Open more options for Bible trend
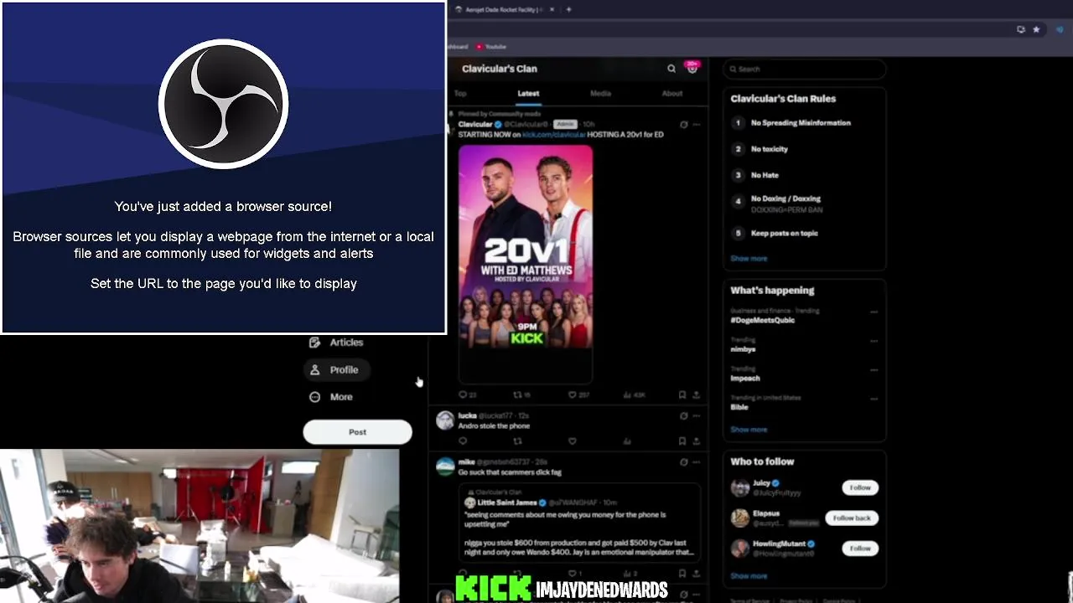 pyautogui.click(x=874, y=399)
